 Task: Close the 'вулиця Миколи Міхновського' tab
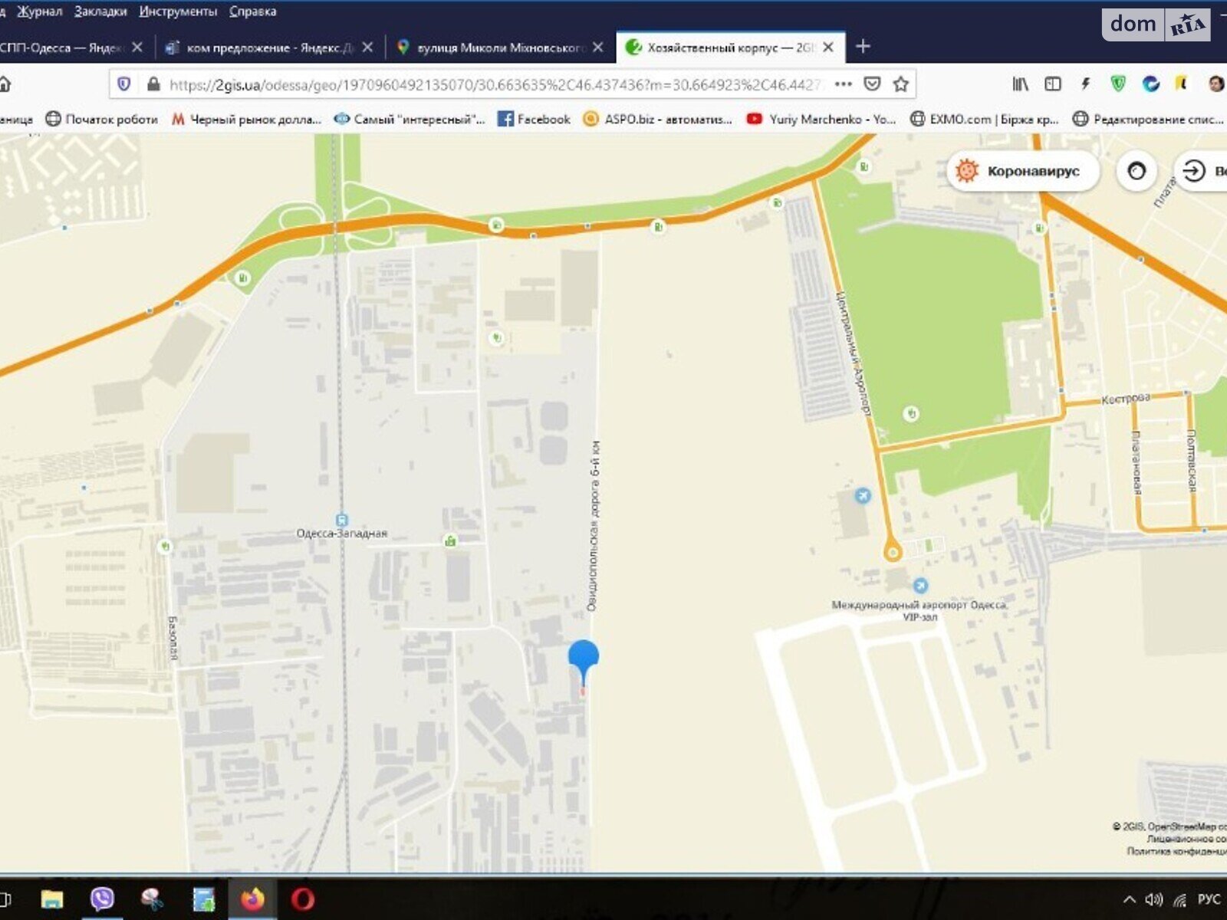598,48
